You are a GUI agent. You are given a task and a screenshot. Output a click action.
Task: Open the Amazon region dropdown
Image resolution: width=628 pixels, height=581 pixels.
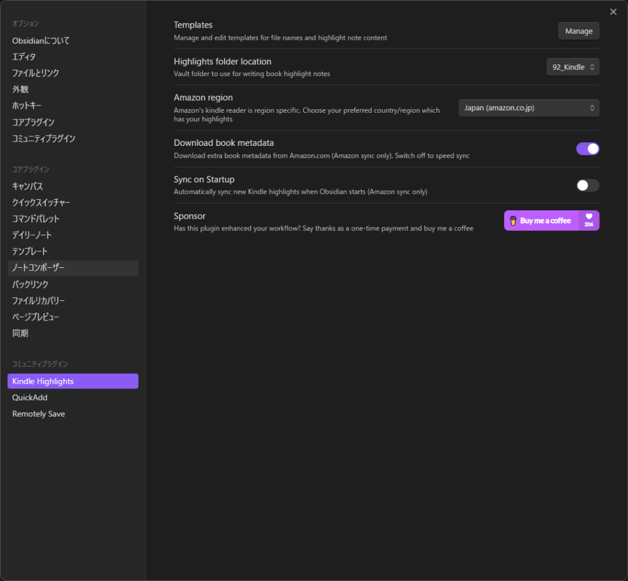(529, 108)
